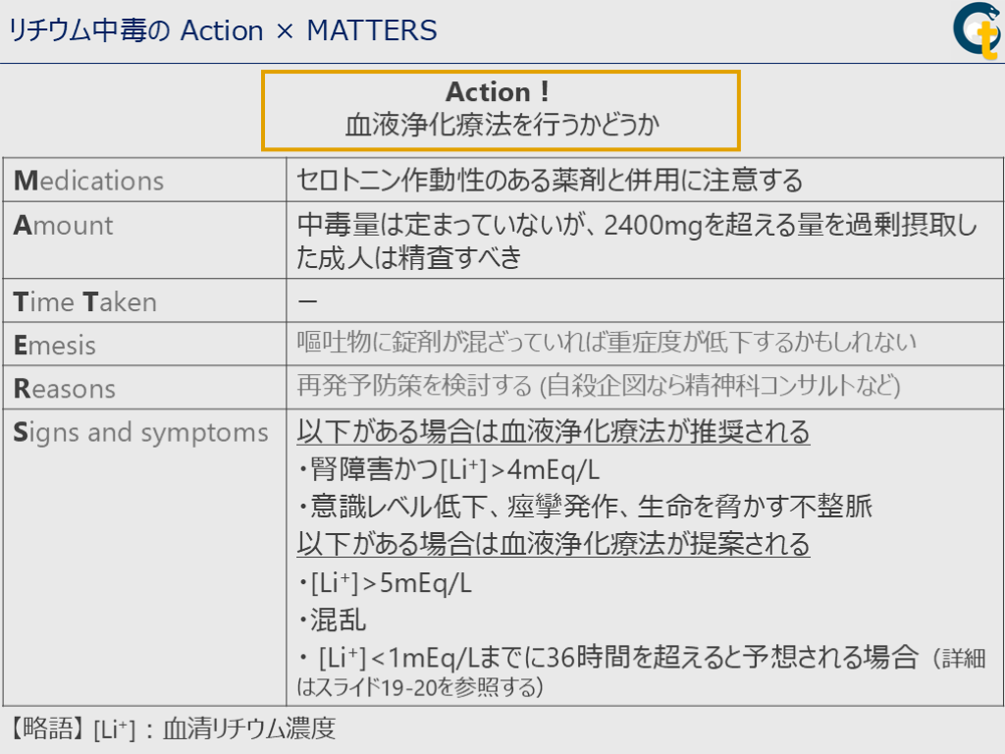Click the logo icon in top-right corner
The width and height of the screenshot is (1005, 754).
tap(976, 31)
